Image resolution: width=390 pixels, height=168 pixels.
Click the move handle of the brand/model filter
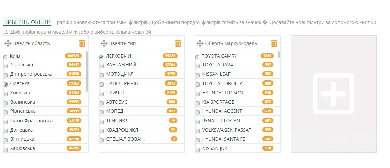200,43
